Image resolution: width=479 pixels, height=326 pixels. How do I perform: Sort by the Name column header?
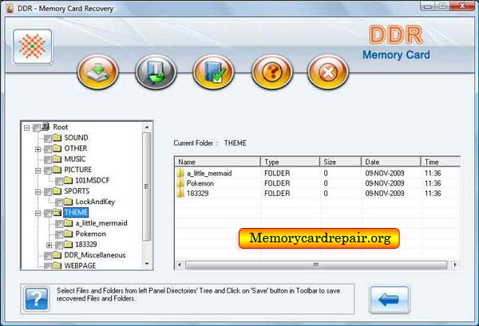217,162
